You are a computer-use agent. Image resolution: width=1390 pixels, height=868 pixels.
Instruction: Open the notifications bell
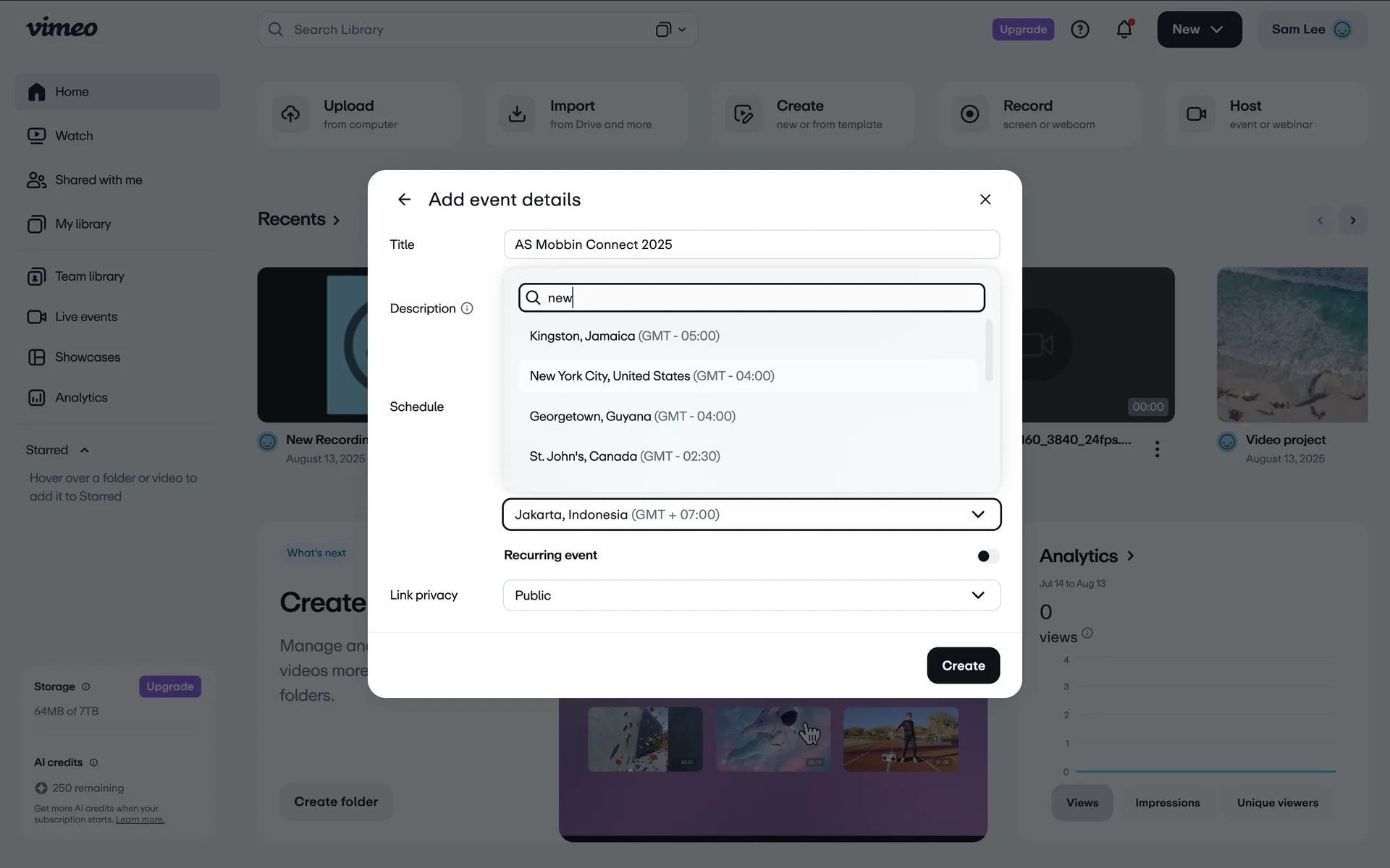point(1124,30)
